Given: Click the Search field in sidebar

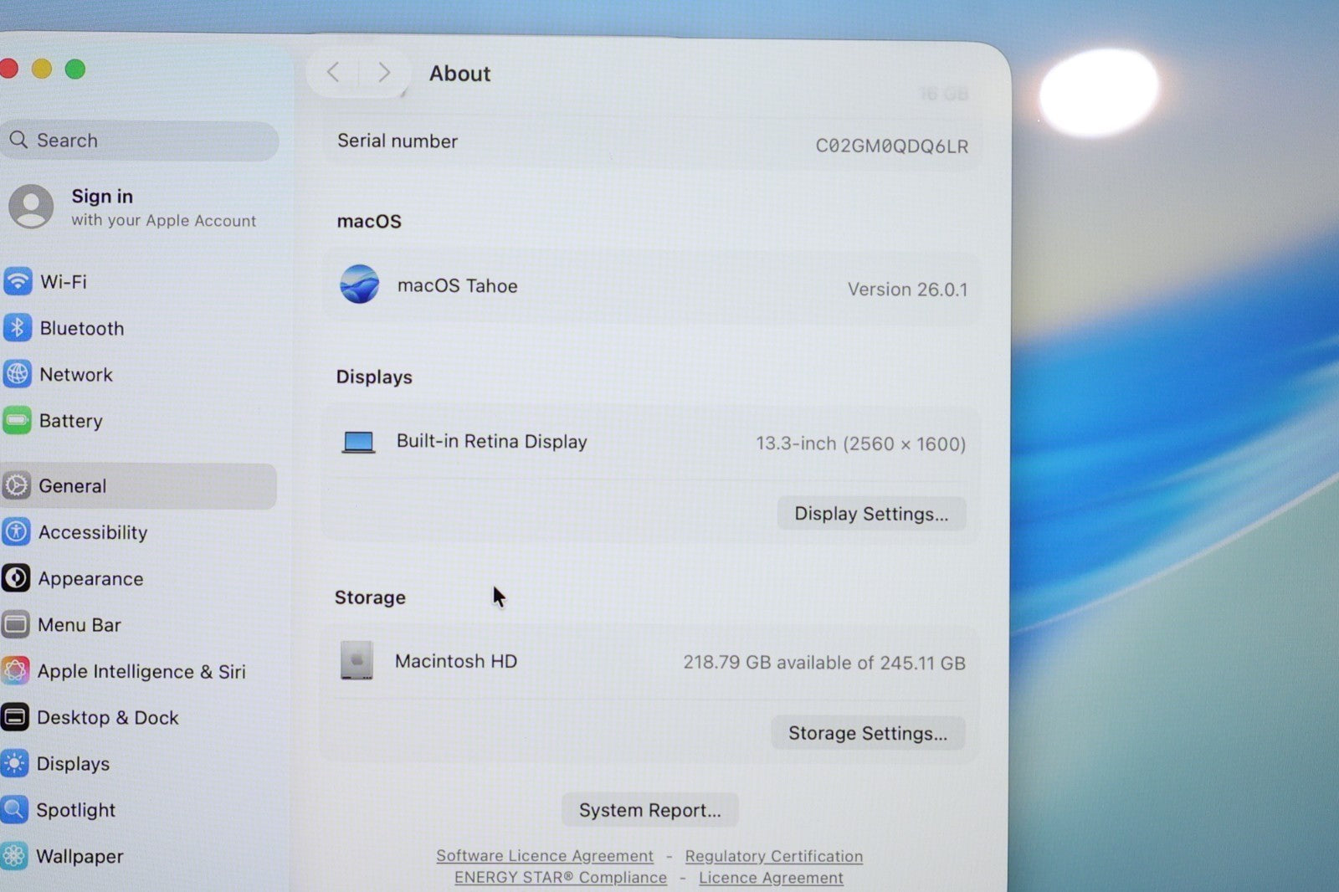Looking at the screenshot, I should point(142,141).
